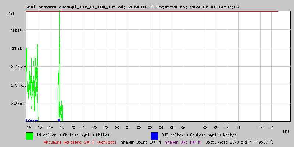Viewport: 294px width, 147px height.
Task: Select the '2,3Mbit' y-axis label
Action: pos(18,67)
